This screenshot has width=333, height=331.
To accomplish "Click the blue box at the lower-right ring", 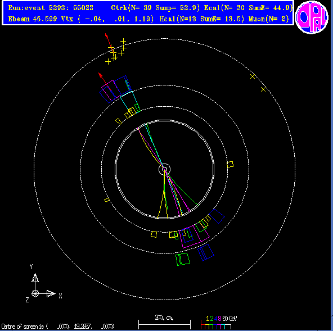I will click(217, 216).
